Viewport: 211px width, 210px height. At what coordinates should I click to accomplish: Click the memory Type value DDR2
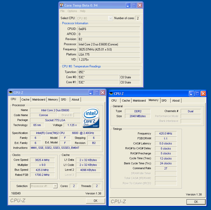point(138,111)
